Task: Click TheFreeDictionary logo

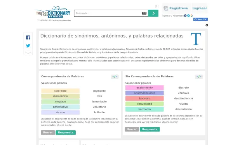Action: pyautogui.click(x=53, y=12)
